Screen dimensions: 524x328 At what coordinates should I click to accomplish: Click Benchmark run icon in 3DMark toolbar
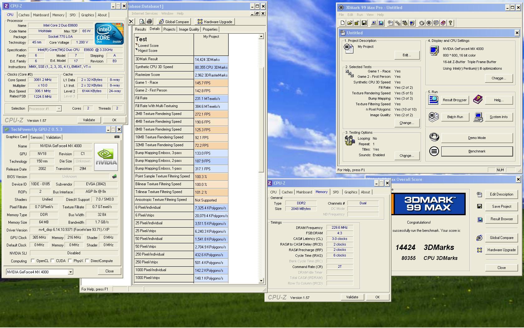(x=429, y=23)
